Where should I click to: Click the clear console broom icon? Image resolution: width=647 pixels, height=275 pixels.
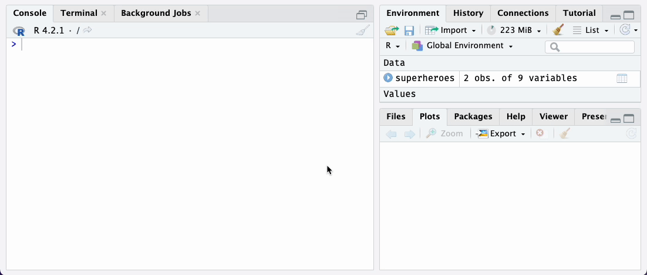click(363, 31)
